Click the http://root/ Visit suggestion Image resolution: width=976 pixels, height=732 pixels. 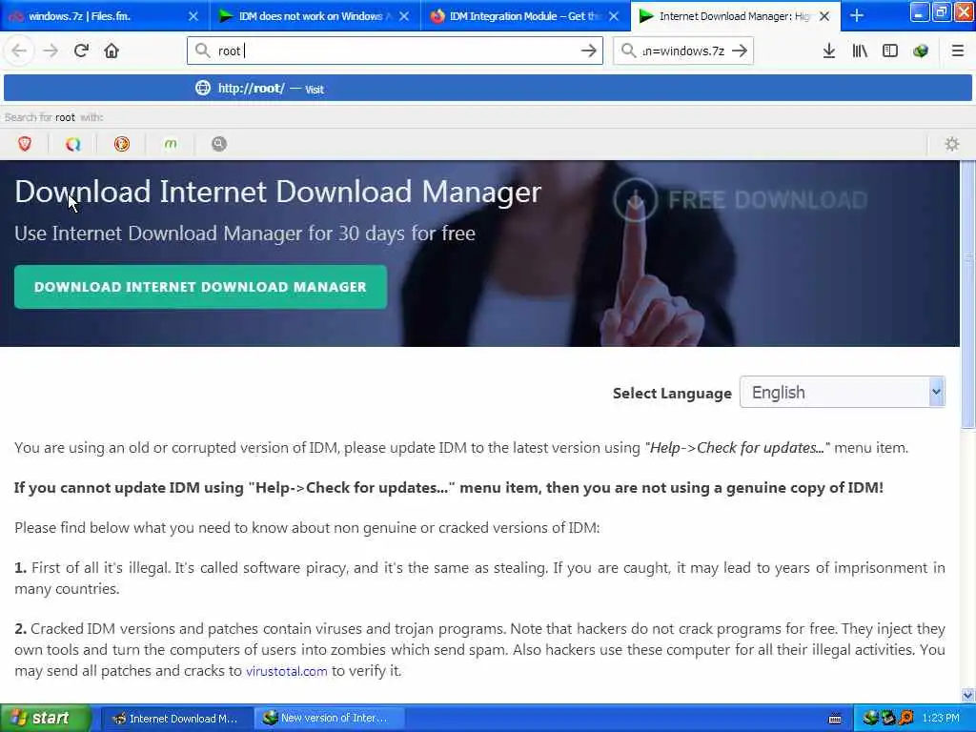(488, 88)
